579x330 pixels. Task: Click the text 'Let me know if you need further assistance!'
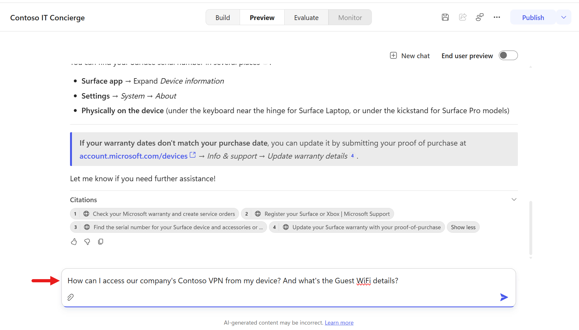pyautogui.click(x=143, y=179)
